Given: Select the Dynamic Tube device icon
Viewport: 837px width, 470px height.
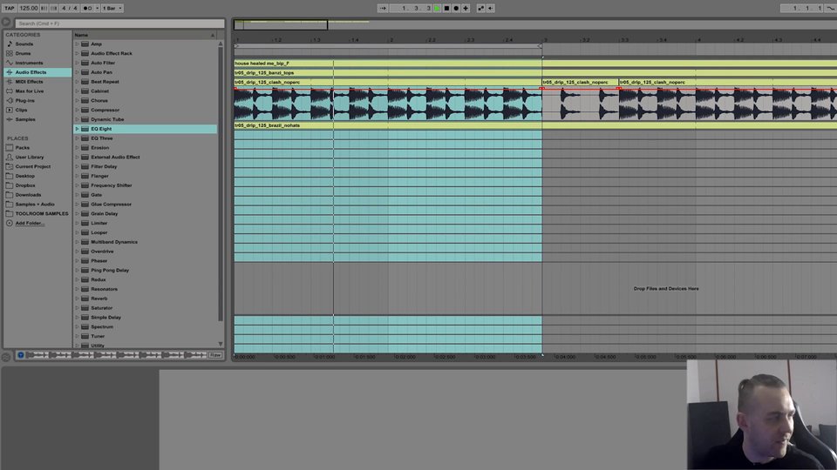Looking at the screenshot, I should click(x=85, y=119).
